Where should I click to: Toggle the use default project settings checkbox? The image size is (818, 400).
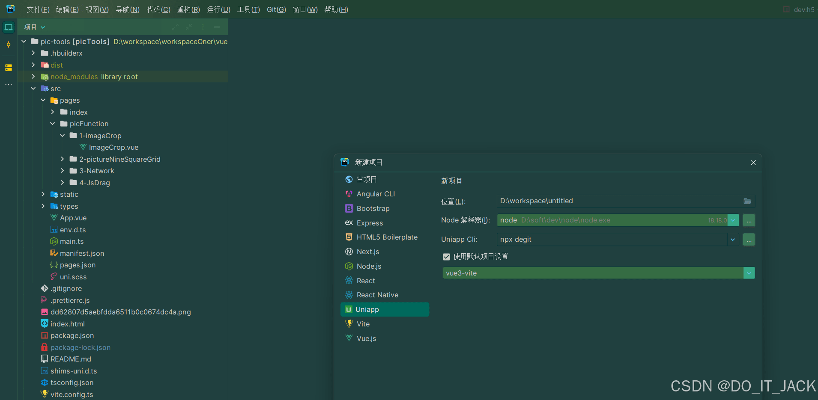pyautogui.click(x=446, y=257)
